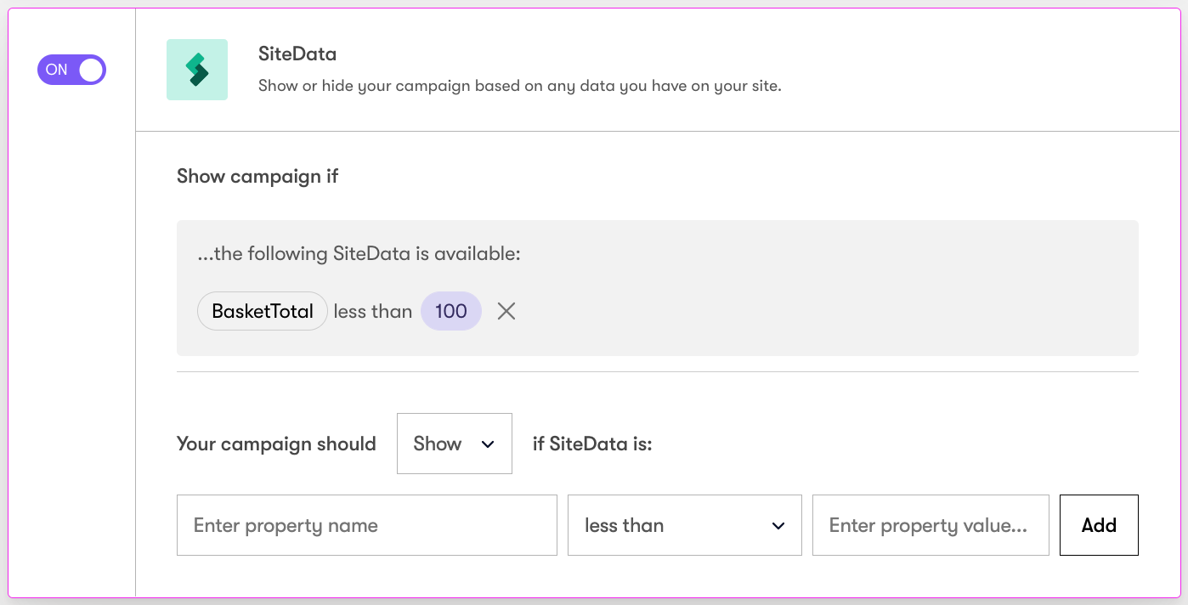
Task: Select the green SiteData logo thumbnail
Action: 197,69
